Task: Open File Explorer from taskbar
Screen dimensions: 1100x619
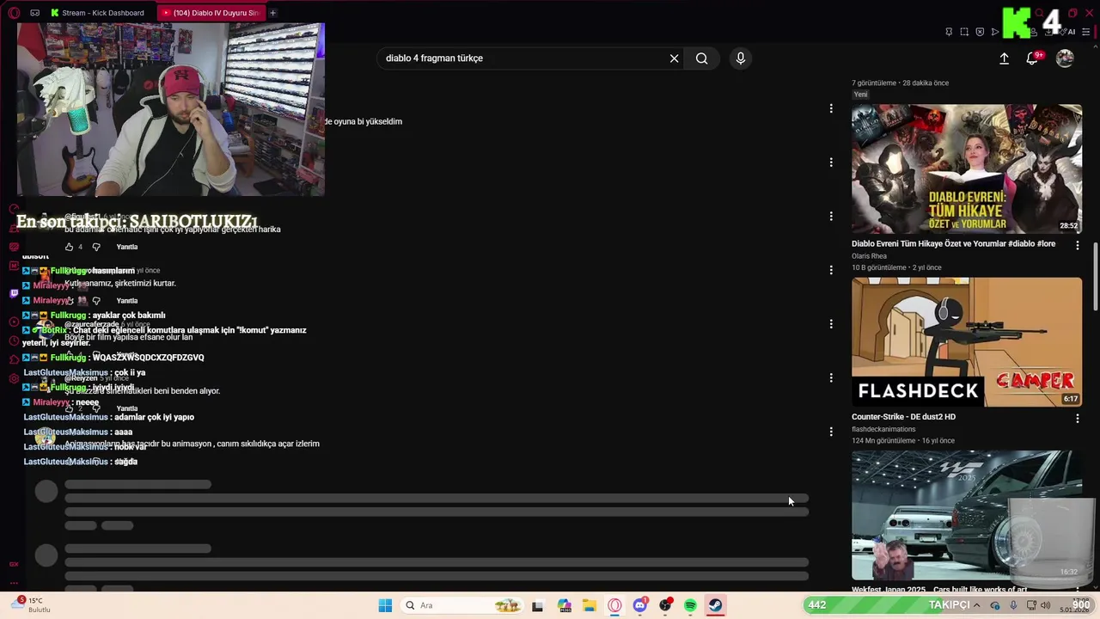Action: pos(590,605)
